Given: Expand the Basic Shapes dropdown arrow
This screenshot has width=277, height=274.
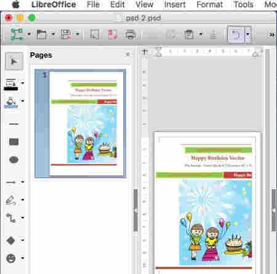Looking at the screenshot, I should point(23,240).
